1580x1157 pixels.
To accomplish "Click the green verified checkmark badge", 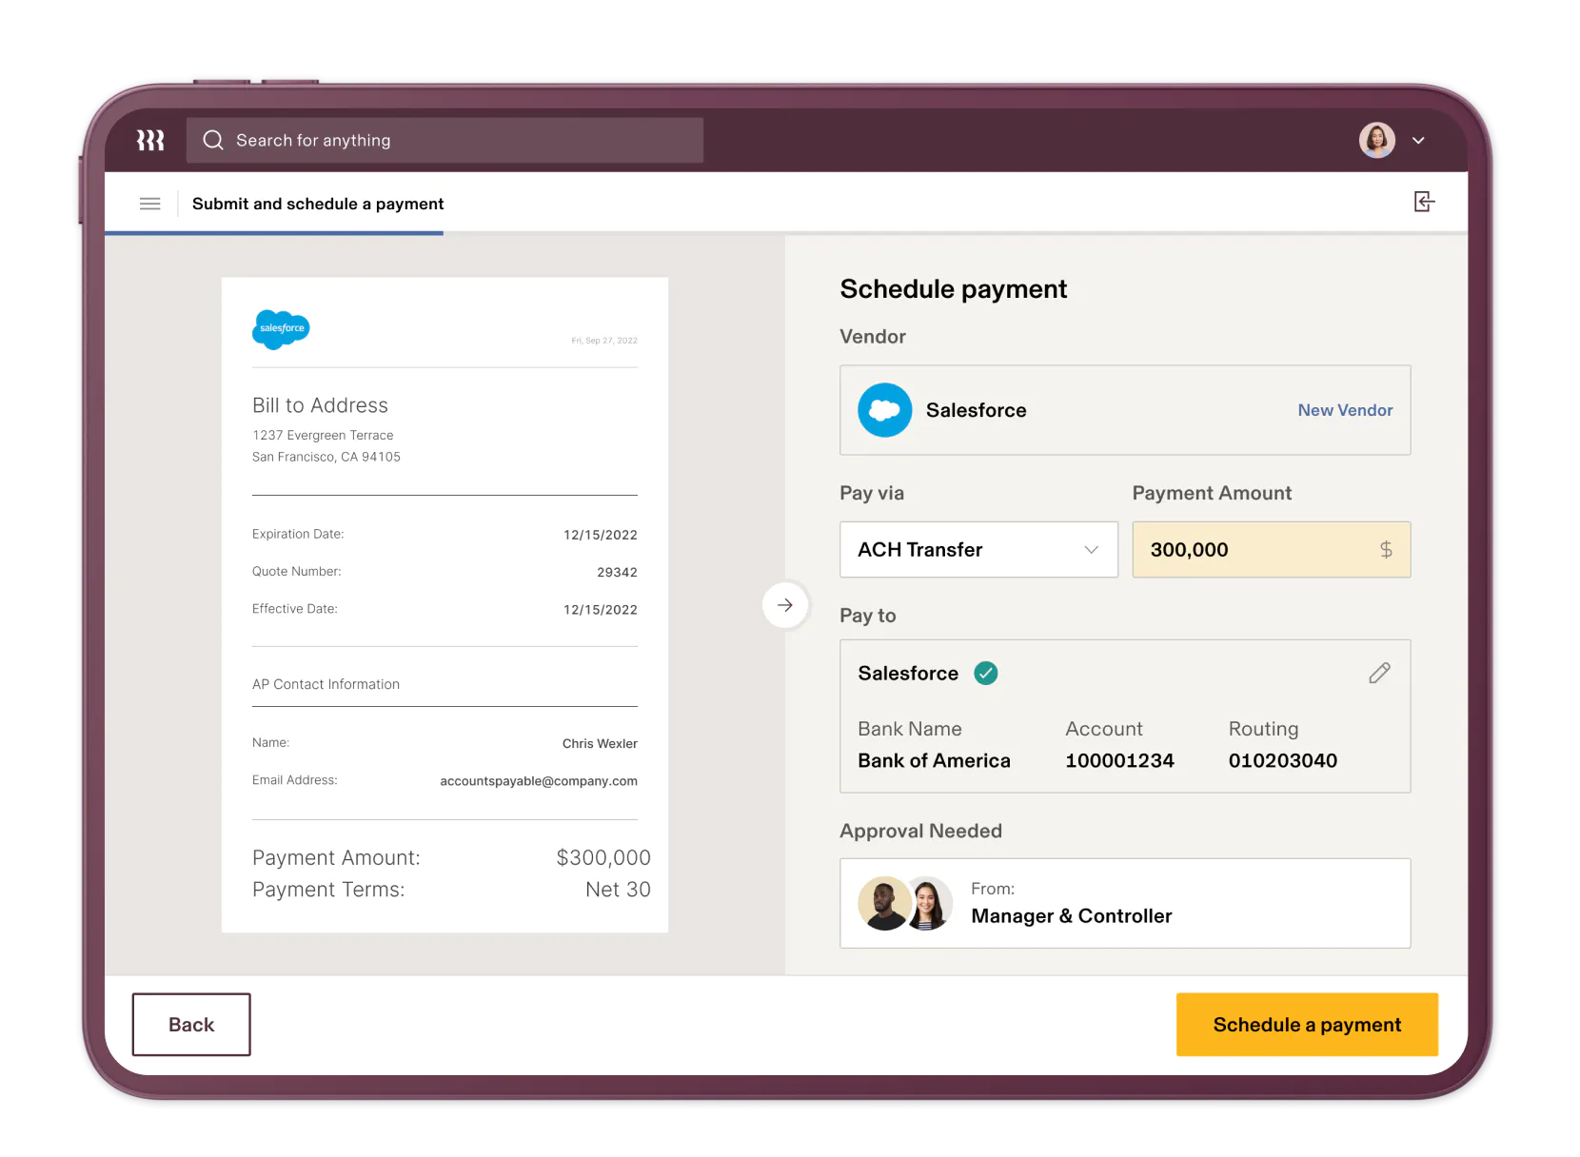I will click(986, 674).
